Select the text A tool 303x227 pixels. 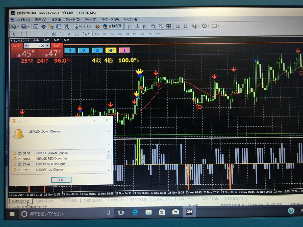[69, 34]
